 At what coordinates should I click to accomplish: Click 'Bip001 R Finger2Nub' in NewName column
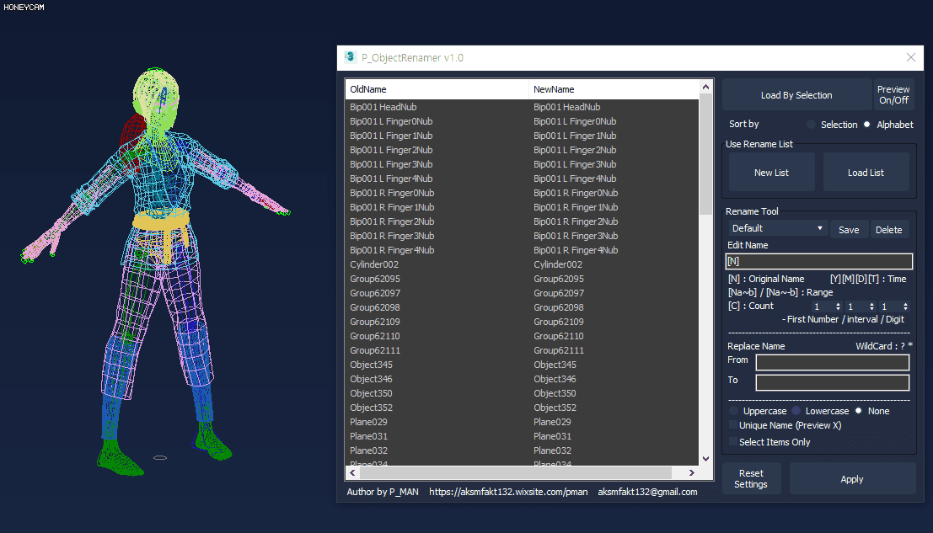pos(576,221)
